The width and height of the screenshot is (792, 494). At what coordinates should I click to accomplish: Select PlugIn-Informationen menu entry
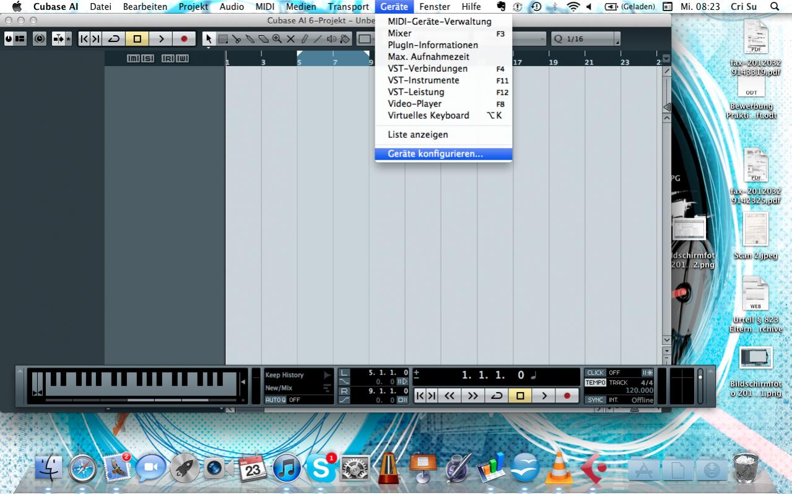pyautogui.click(x=443, y=45)
